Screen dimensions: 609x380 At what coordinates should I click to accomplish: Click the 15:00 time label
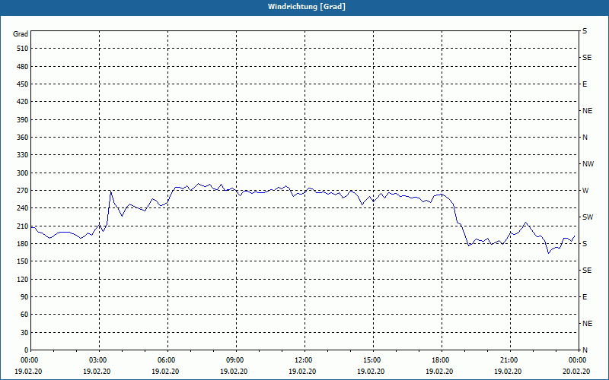(x=373, y=360)
